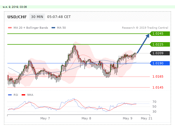Click the 1.0209 current price tag
175x127 pixels.
(160, 53)
